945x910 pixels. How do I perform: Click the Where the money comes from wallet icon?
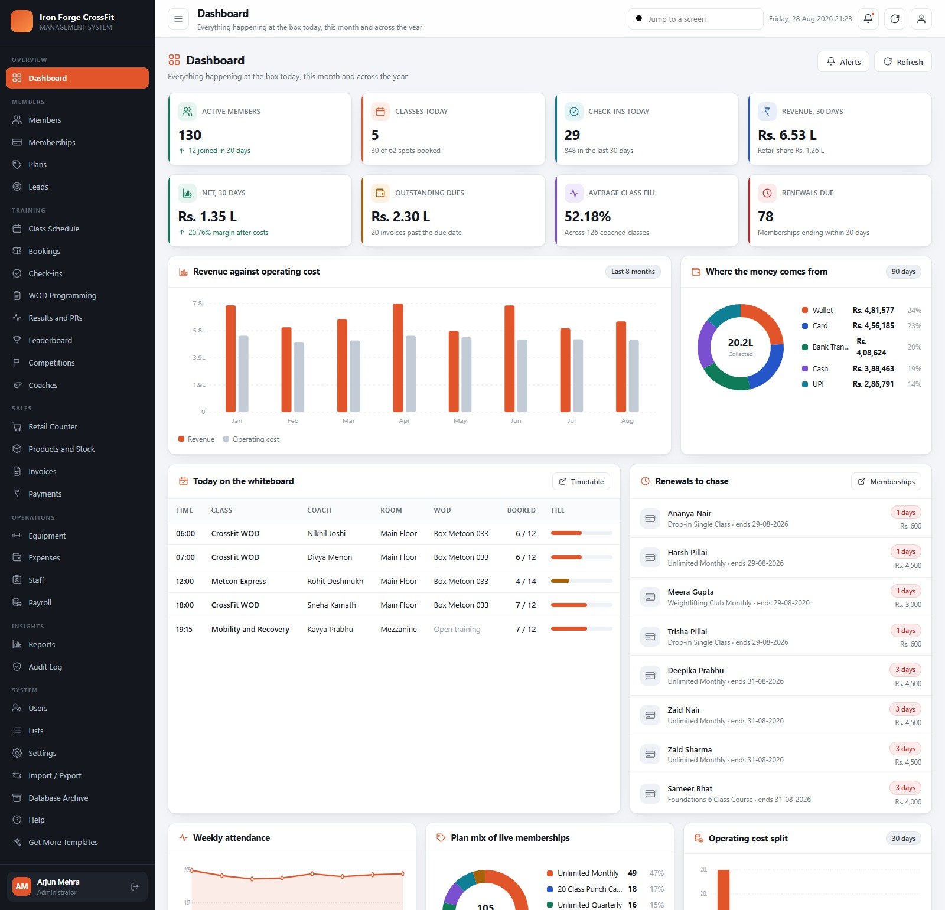[696, 272]
